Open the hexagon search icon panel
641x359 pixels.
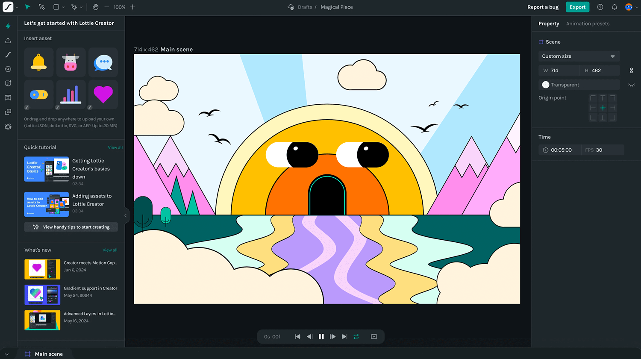point(8,69)
